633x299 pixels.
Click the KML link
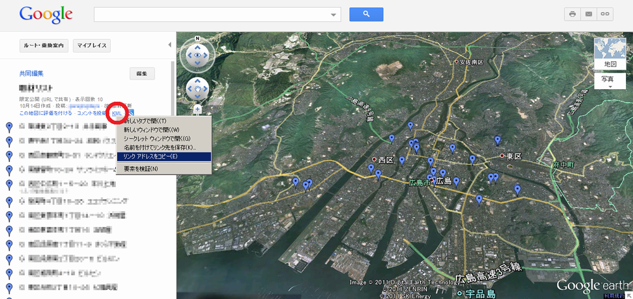(116, 113)
